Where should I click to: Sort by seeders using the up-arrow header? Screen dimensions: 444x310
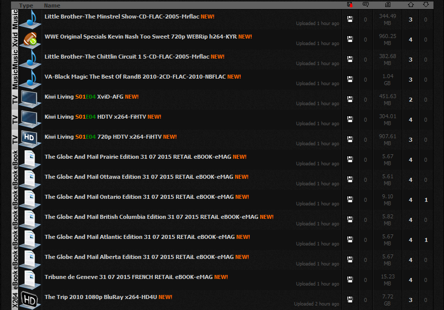(x=411, y=5)
